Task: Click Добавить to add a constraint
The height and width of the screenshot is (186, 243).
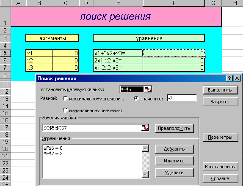Action: (174, 149)
